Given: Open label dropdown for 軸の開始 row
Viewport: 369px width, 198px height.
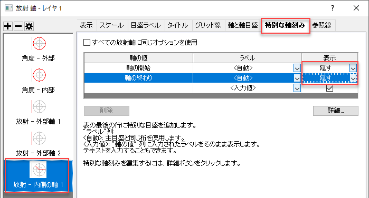Looking at the screenshot, I should [297, 68].
